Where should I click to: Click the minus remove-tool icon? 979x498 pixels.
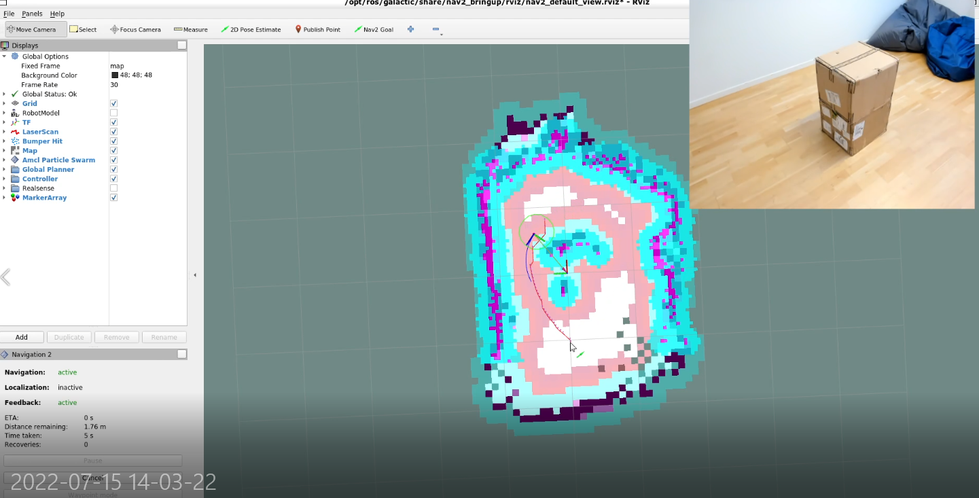coord(436,29)
